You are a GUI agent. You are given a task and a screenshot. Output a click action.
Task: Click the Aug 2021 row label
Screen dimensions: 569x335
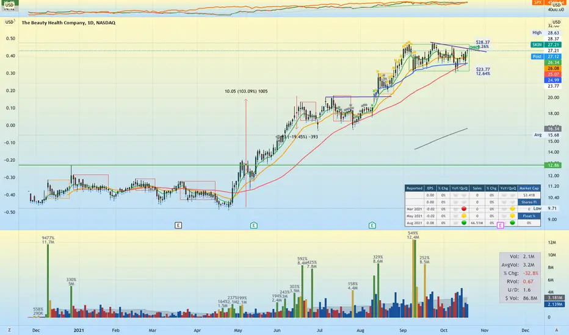(414, 223)
